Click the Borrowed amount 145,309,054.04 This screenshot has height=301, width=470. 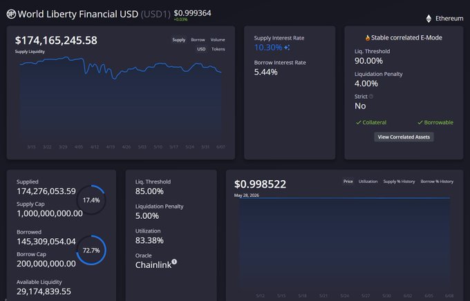pyautogui.click(x=46, y=242)
